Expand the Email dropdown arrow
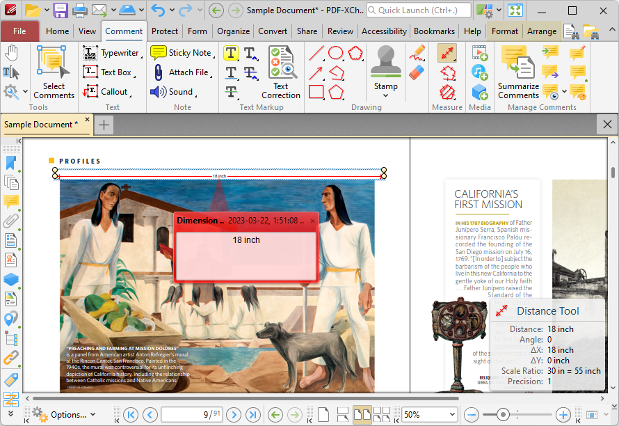Image resolution: width=619 pixels, height=426 pixels. click(113, 10)
